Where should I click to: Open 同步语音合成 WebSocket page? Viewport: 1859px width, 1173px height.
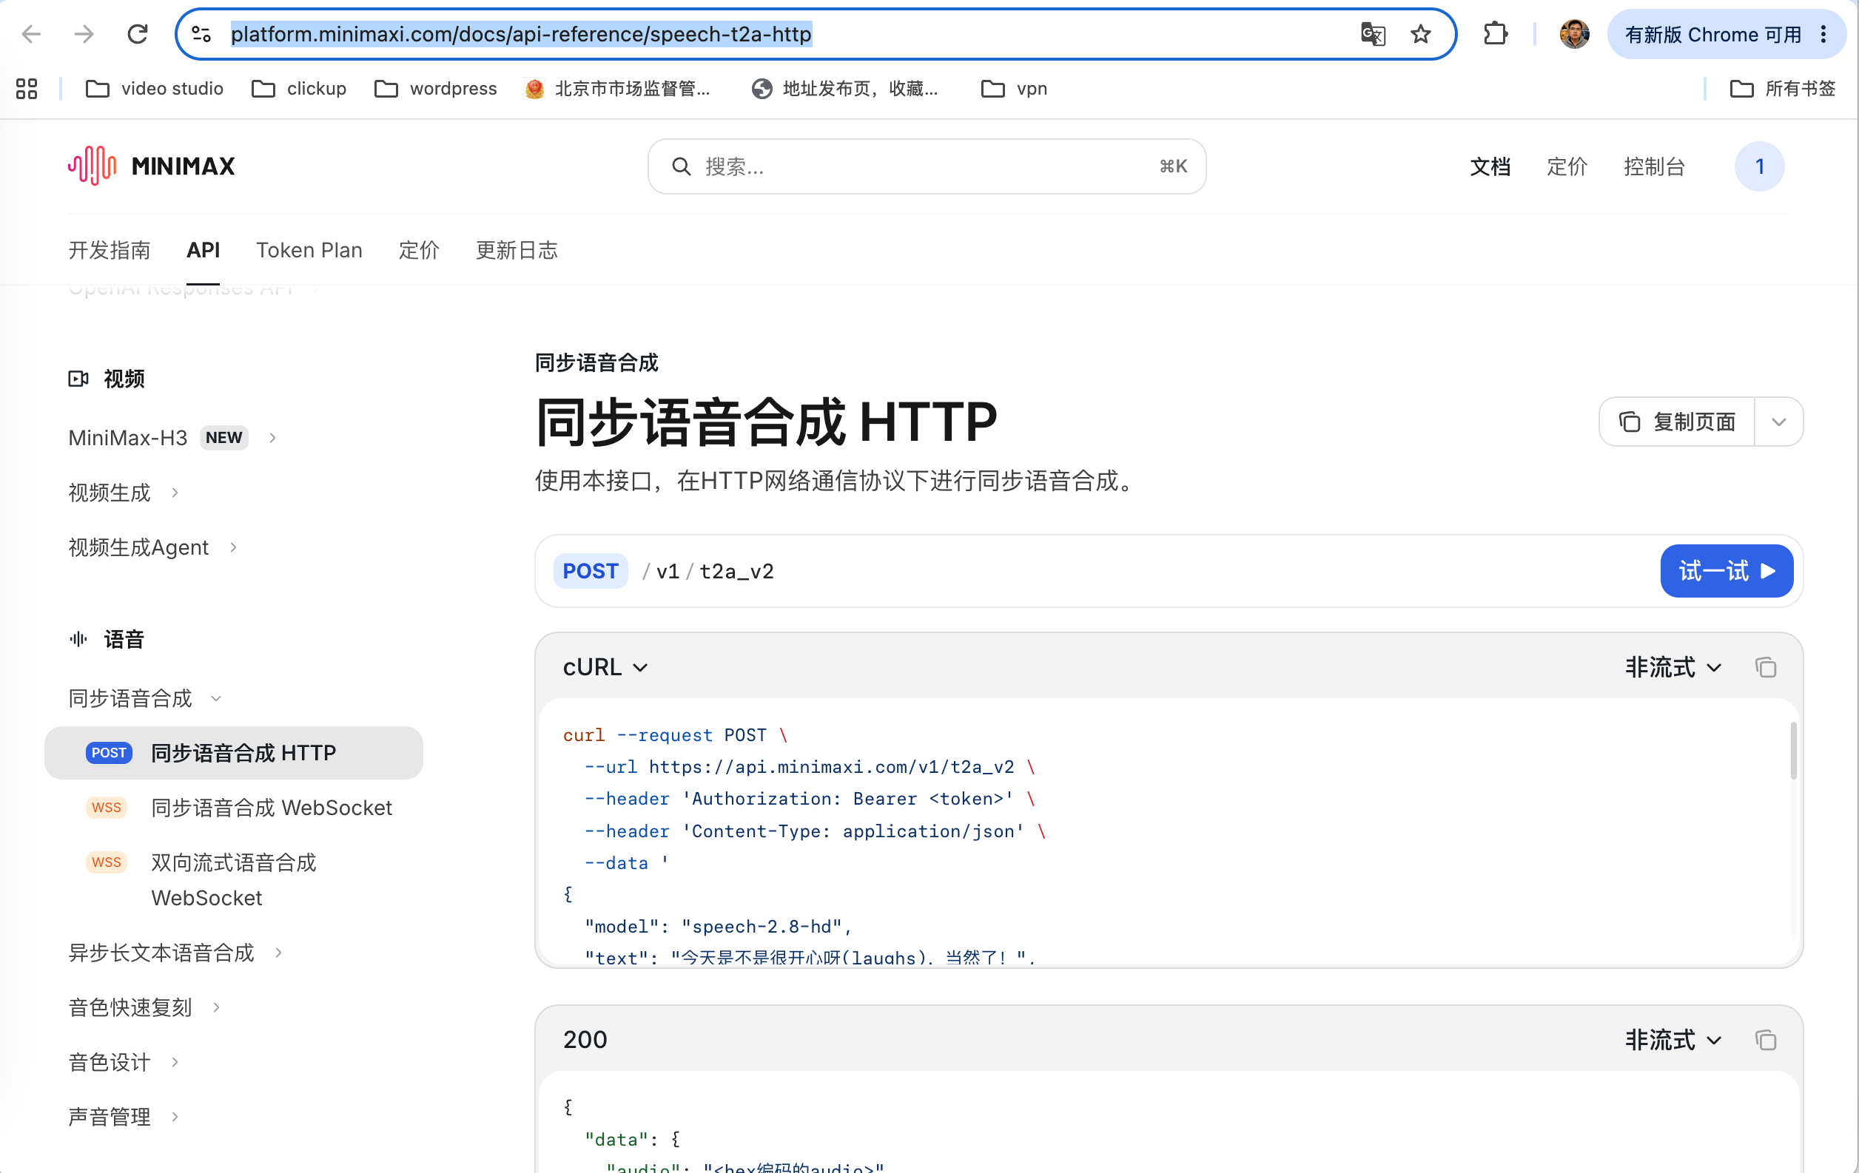pos(271,807)
